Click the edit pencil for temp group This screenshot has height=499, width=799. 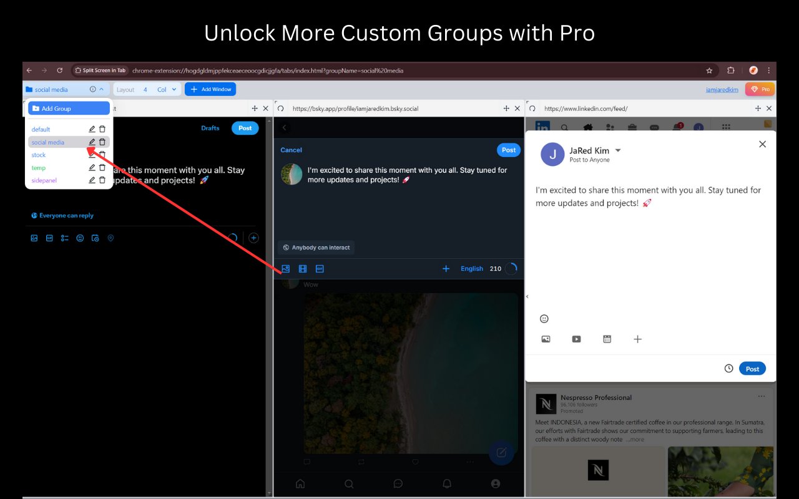pyautogui.click(x=92, y=167)
